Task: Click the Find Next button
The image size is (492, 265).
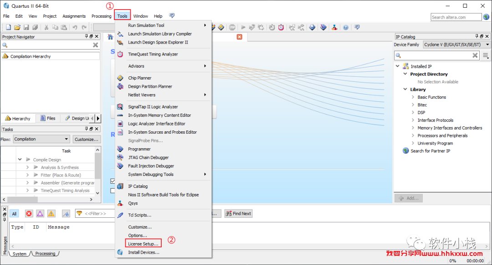Action: click(238, 214)
